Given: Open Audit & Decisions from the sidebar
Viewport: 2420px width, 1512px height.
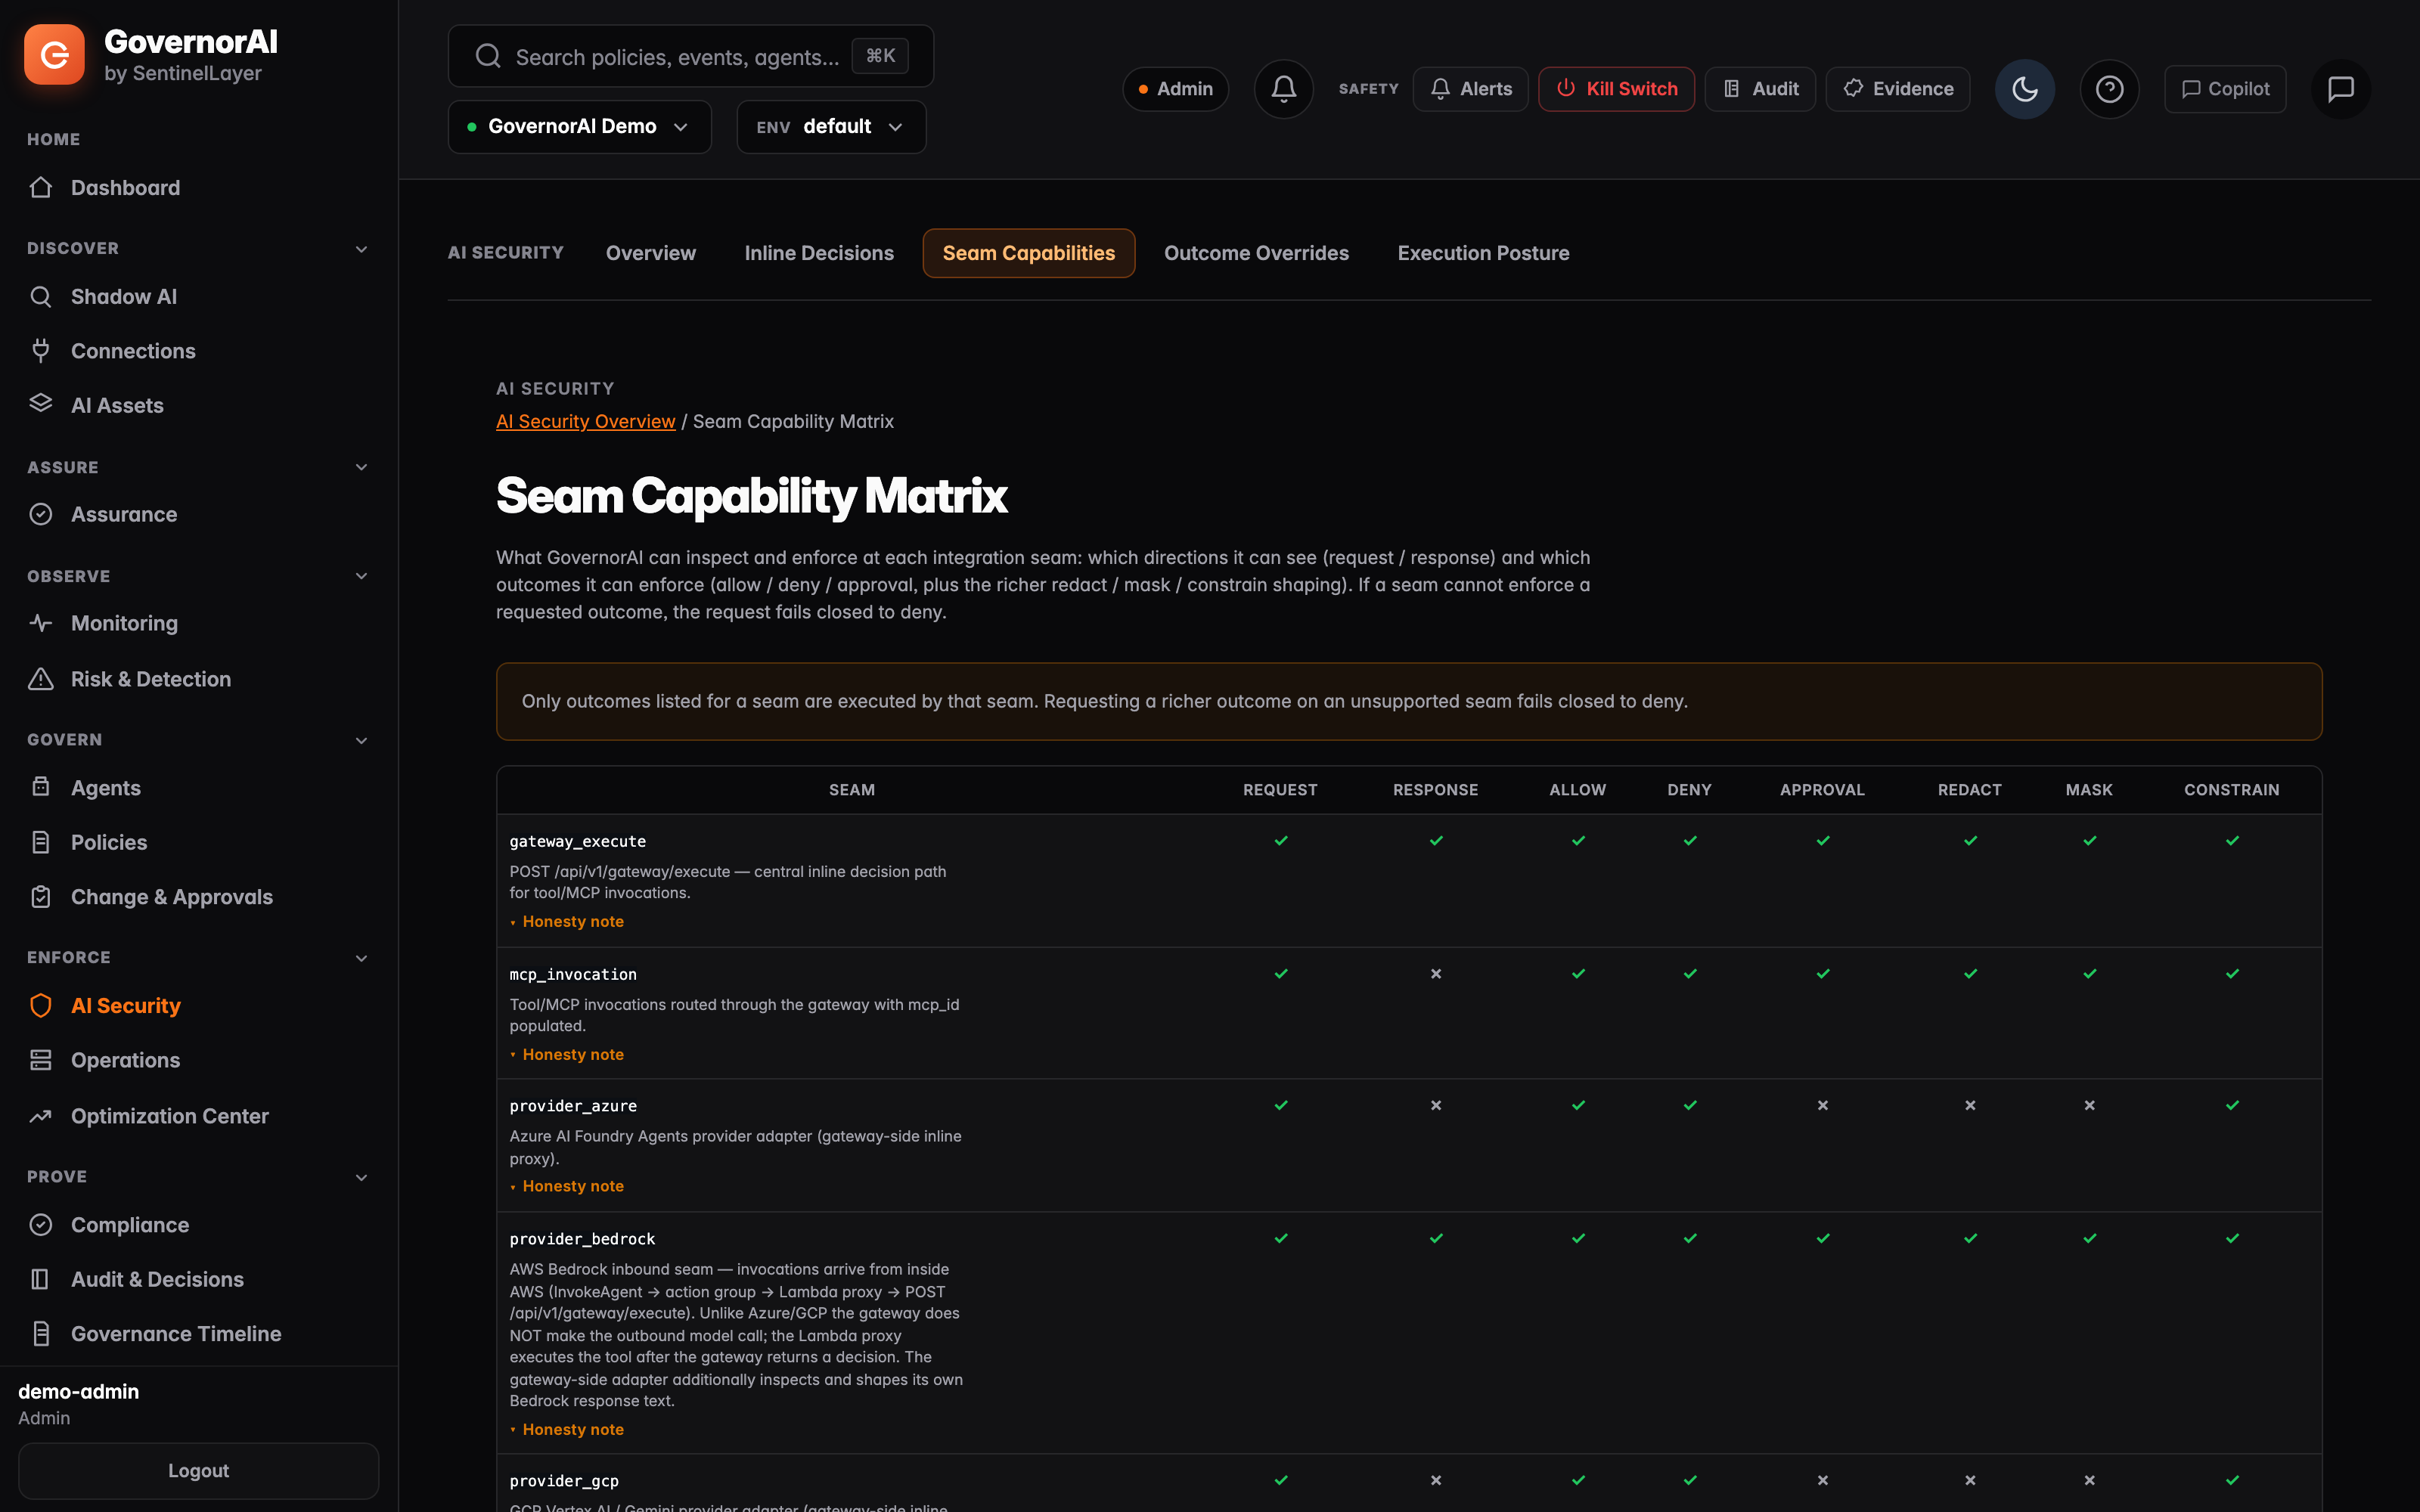Looking at the screenshot, I should click(x=157, y=1279).
